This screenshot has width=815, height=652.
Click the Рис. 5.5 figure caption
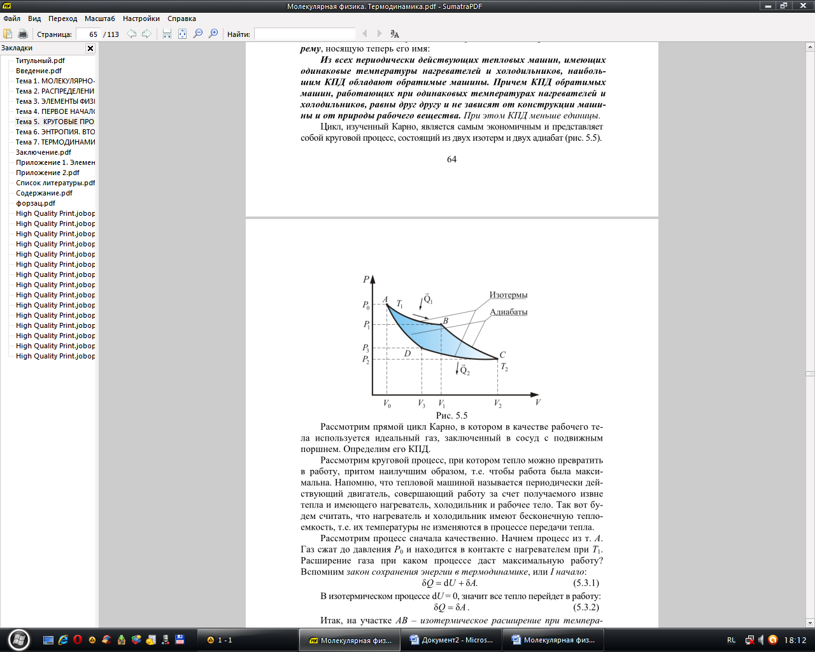pyautogui.click(x=451, y=415)
